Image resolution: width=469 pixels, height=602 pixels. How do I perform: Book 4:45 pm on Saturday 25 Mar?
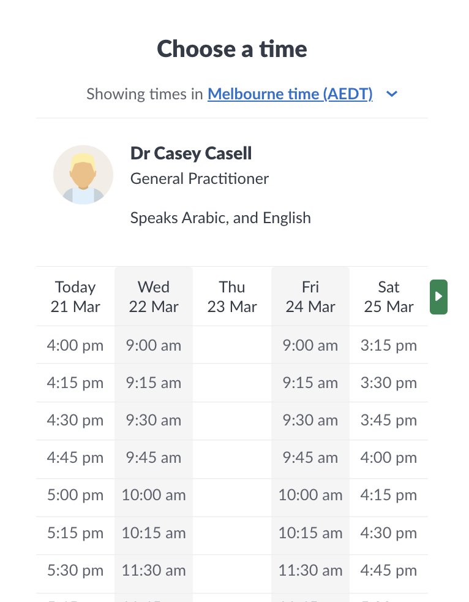tap(389, 570)
